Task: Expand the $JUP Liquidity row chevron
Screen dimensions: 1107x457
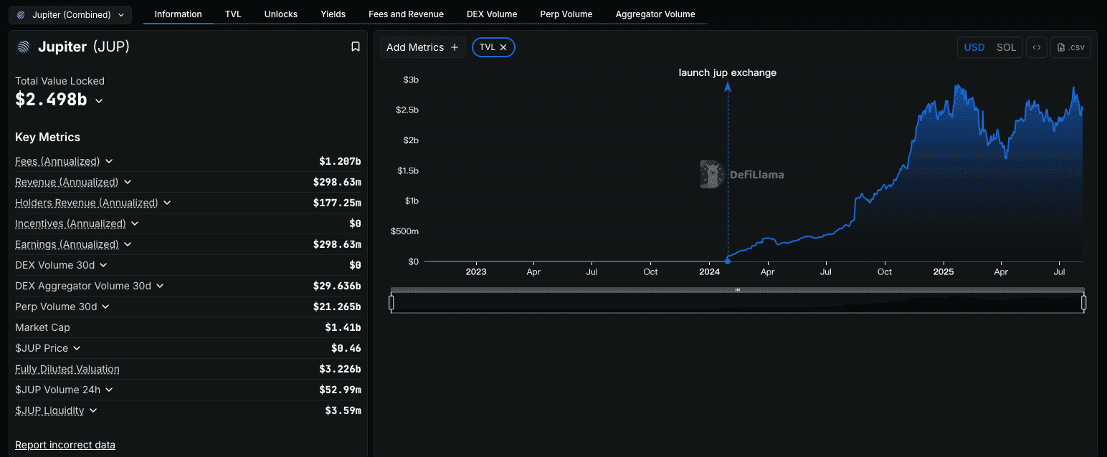Action: [93, 410]
